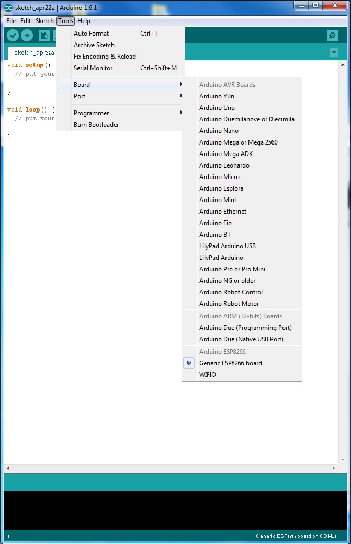Screen dimensions: 351x544
Task: Select Arduino Fio board
Action: (242, 223)
